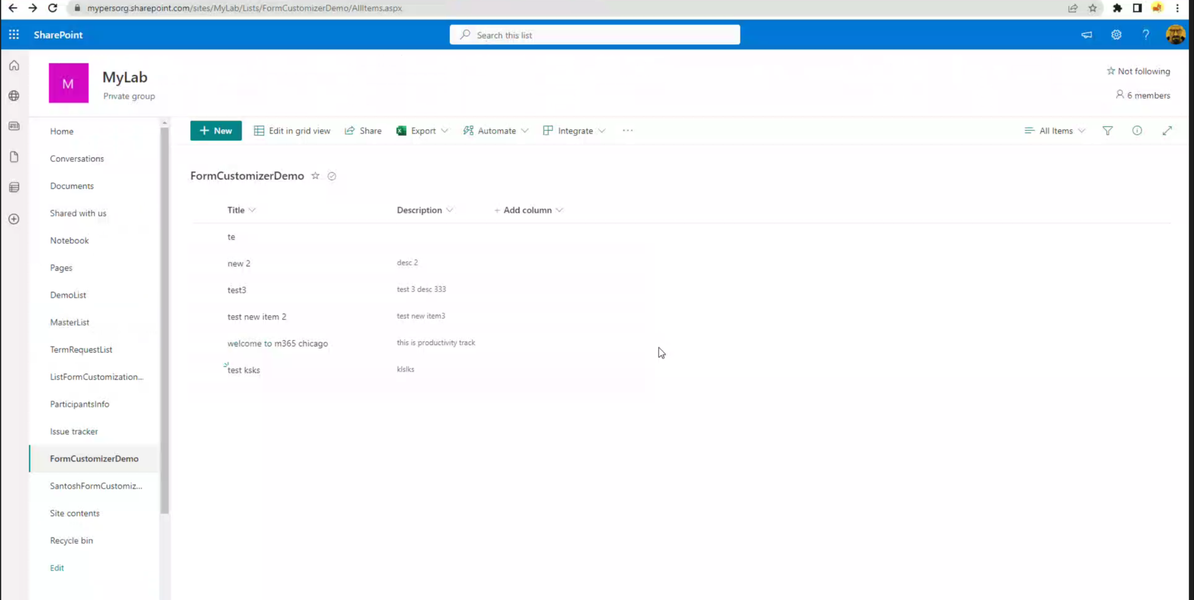The image size is (1194, 600).
Task: Click the create-new plus icon in left rail
Action: [13, 218]
